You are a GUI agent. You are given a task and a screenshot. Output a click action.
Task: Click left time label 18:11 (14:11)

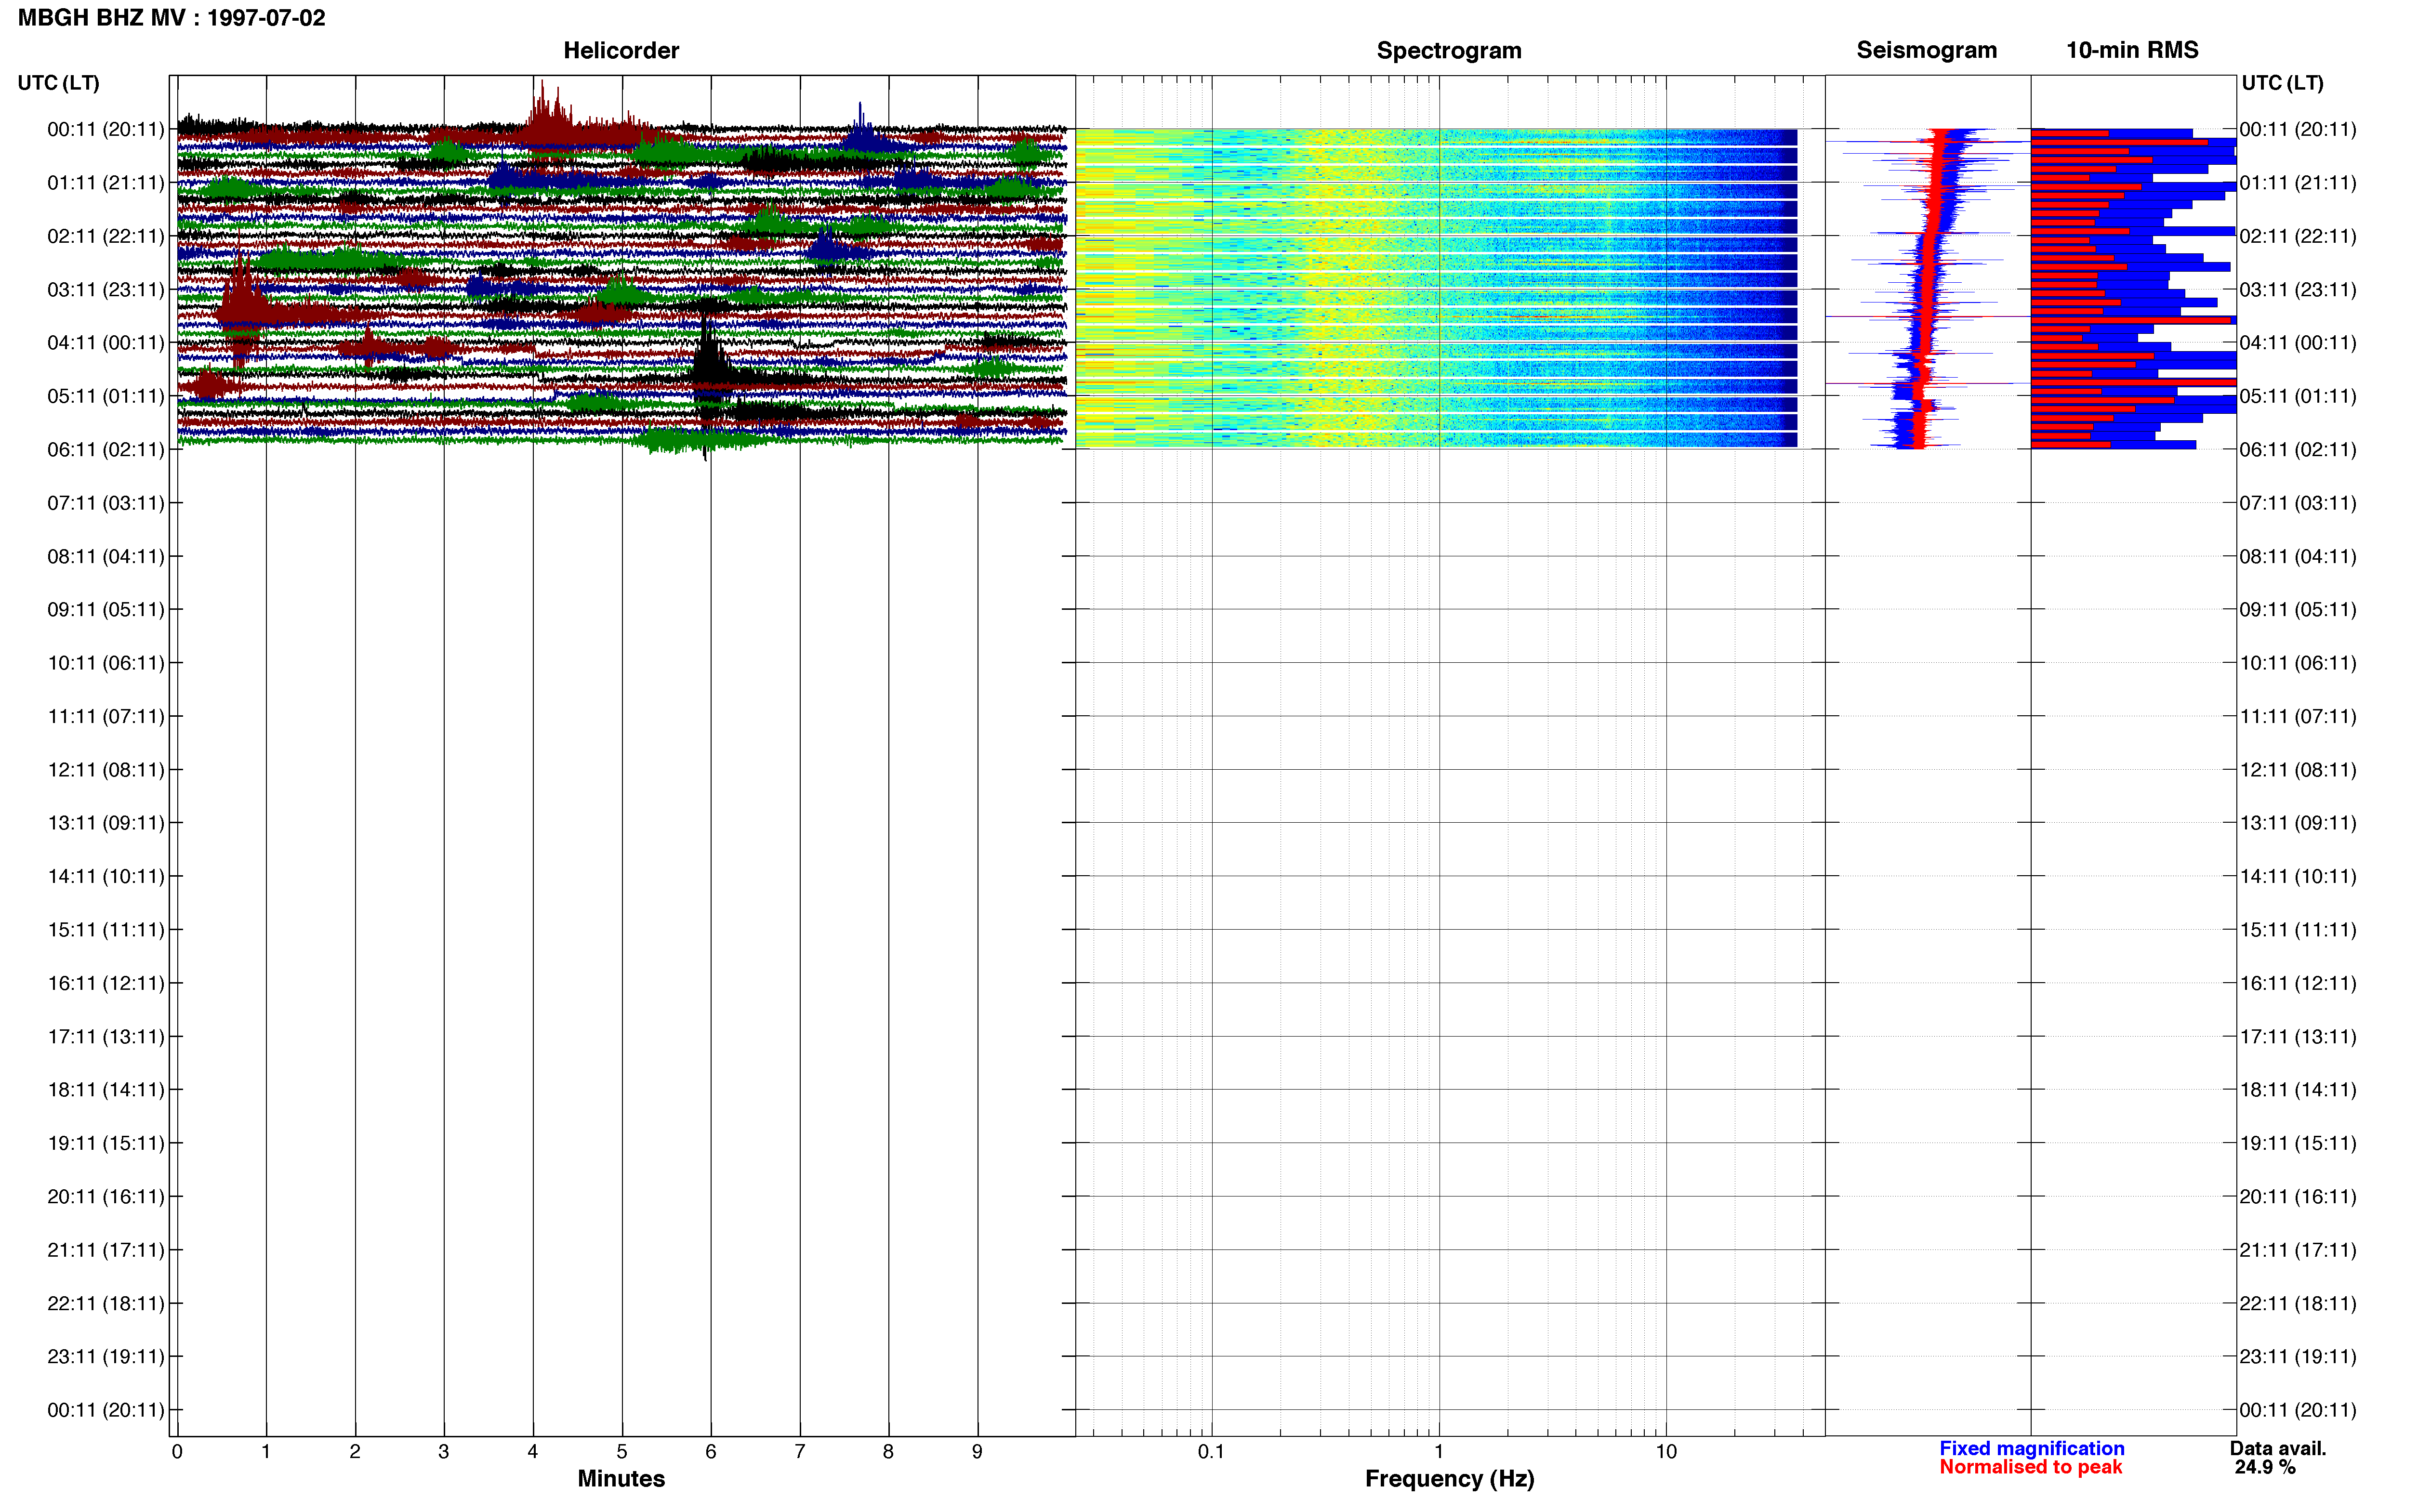[x=106, y=1090]
